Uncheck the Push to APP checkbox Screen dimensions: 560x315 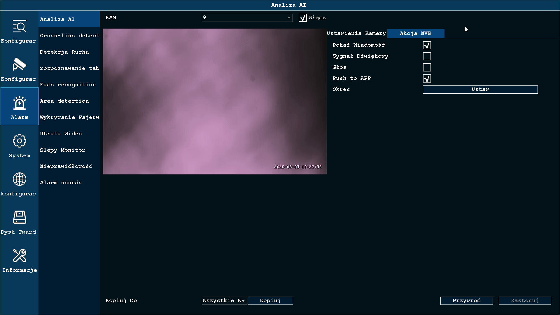[427, 78]
